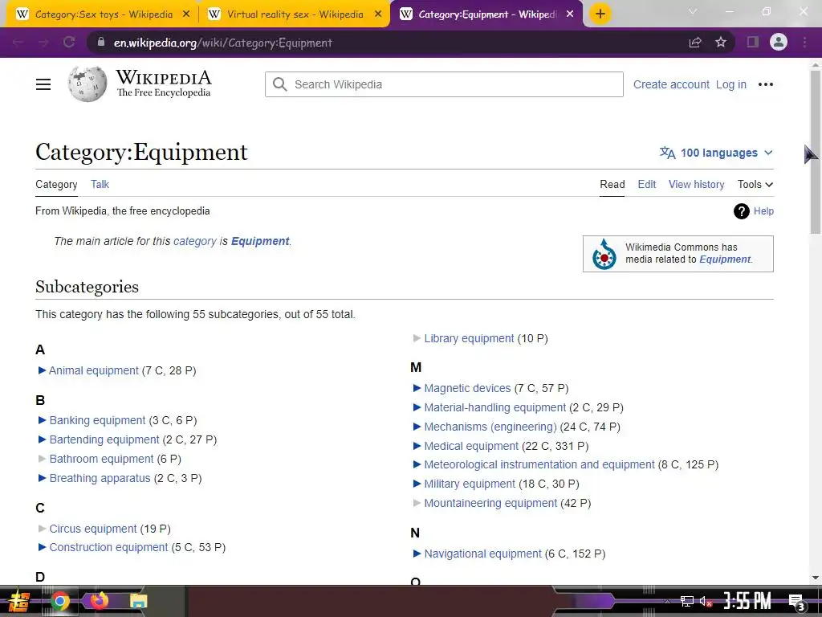The image size is (822, 617).
Task: Select the Read tab
Action: (x=612, y=184)
